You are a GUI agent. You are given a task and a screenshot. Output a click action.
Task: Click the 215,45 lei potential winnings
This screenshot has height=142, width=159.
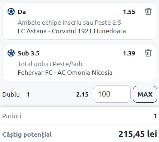(x=138, y=134)
